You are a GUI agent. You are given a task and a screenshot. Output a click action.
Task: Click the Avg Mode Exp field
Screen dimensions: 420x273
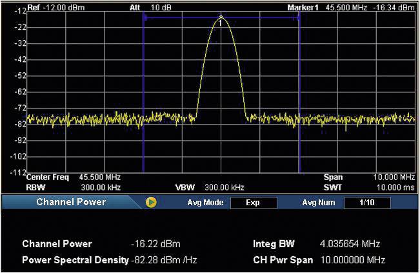click(x=253, y=203)
